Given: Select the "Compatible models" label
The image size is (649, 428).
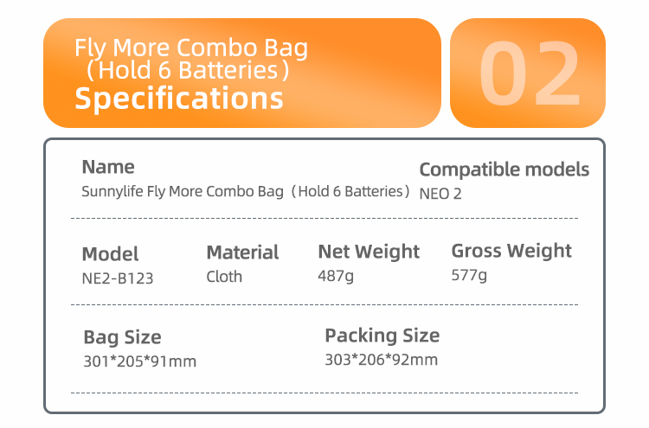Looking at the screenshot, I should (504, 169).
